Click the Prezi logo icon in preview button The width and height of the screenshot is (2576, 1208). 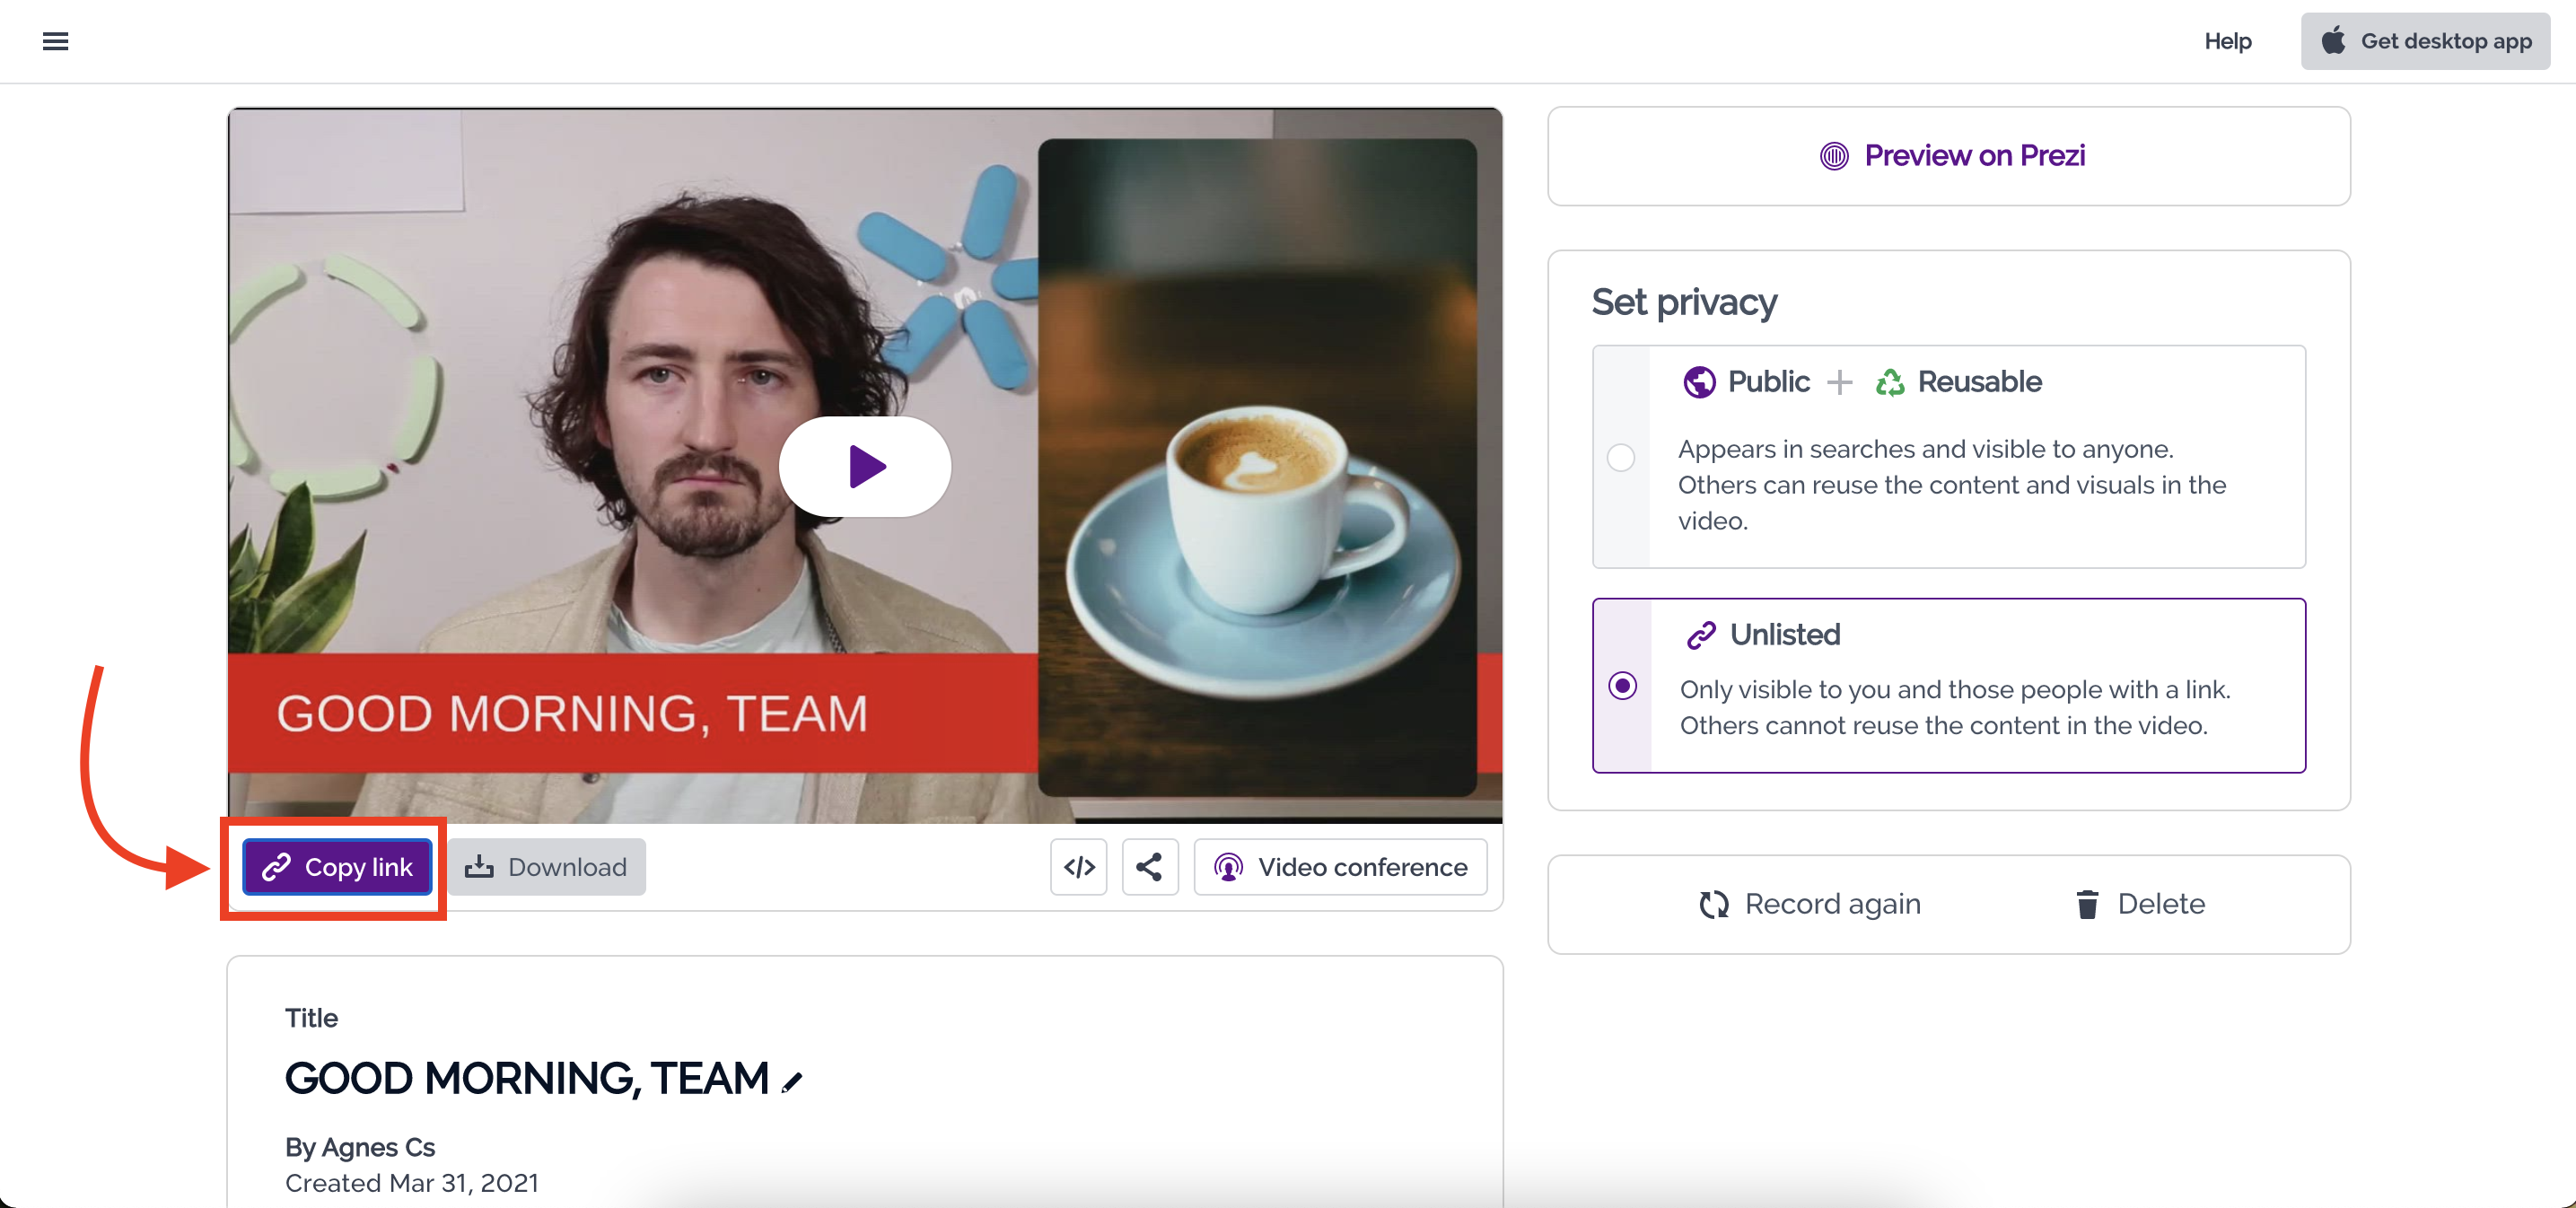(x=1834, y=156)
